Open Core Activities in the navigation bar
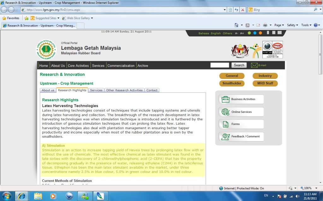This screenshot has width=323, height=201. coord(78,66)
